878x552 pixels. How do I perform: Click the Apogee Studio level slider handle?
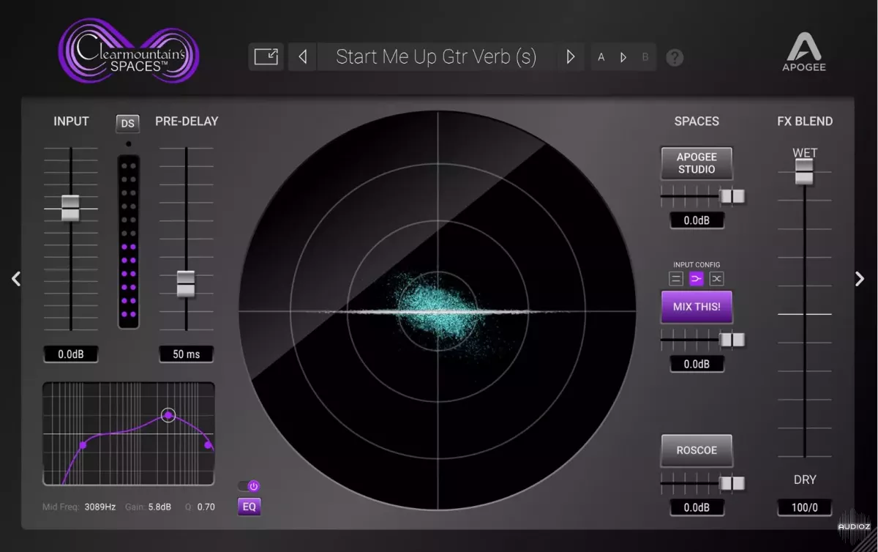coord(732,196)
